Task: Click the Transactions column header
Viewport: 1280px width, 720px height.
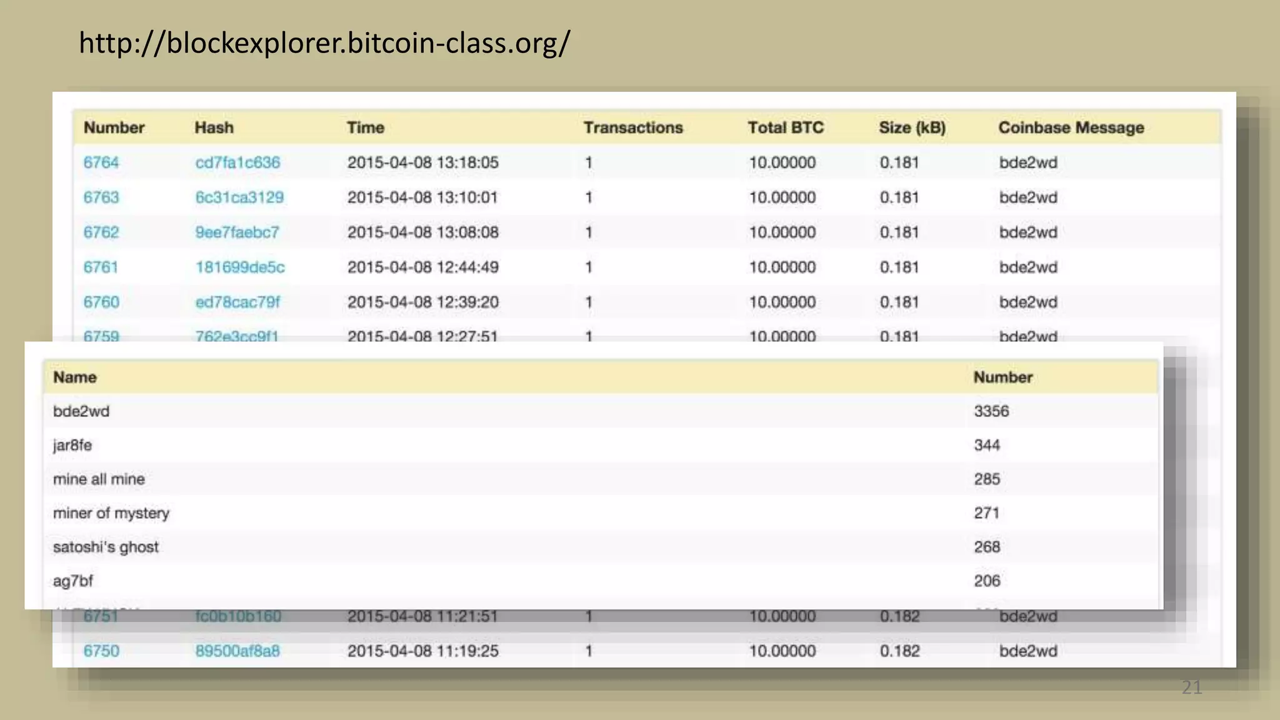Action: pyautogui.click(x=633, y=127)
